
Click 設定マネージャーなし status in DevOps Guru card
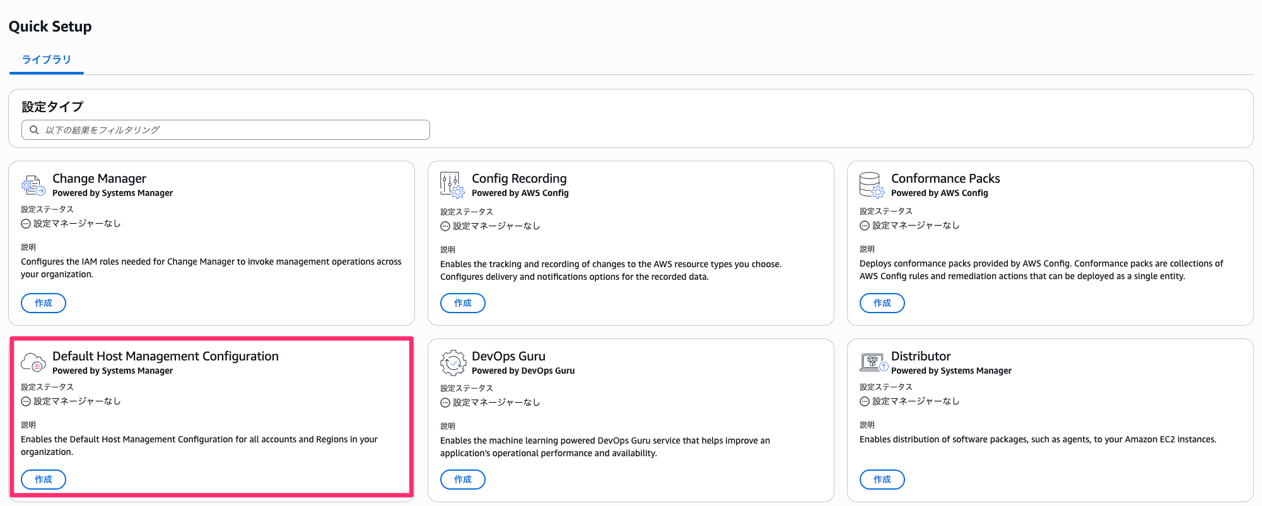(x=496, y=403)
